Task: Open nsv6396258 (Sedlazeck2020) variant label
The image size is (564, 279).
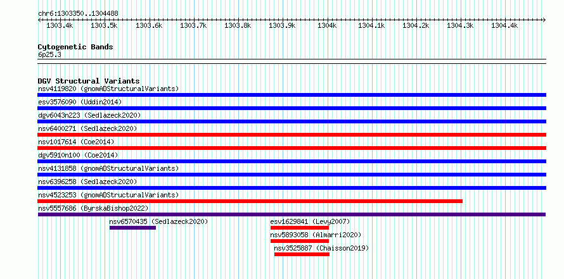Action: 87,182
